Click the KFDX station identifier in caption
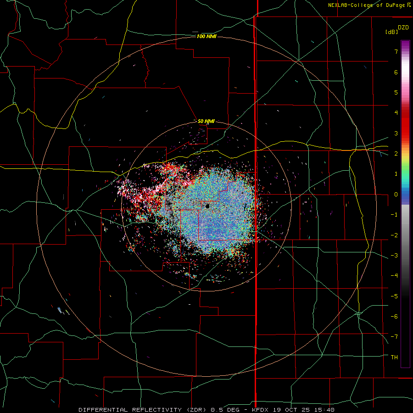 click(260, 410)
